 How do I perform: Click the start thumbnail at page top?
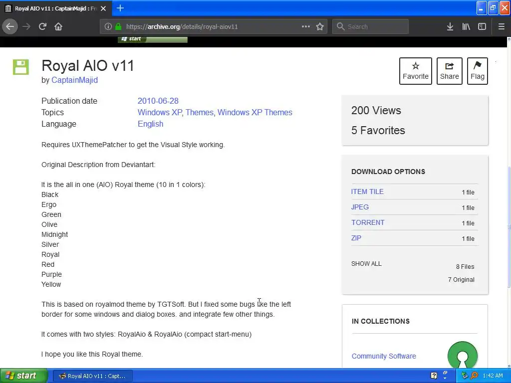click(x=153, y=39)
